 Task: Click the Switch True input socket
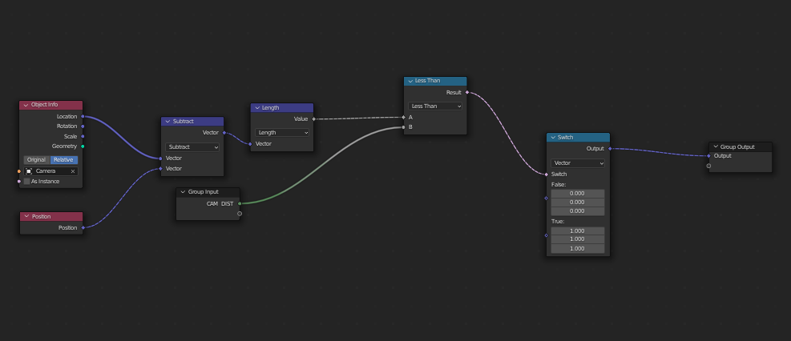point(547,235)
